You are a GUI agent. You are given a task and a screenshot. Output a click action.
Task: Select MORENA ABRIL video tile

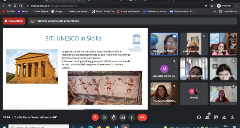tap(223, 69)
